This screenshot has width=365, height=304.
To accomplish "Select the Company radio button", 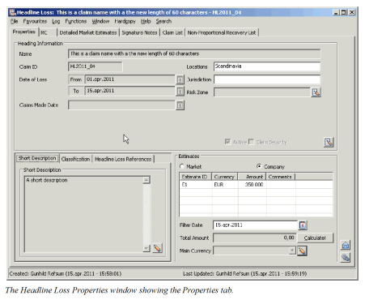I will point(259,166).
